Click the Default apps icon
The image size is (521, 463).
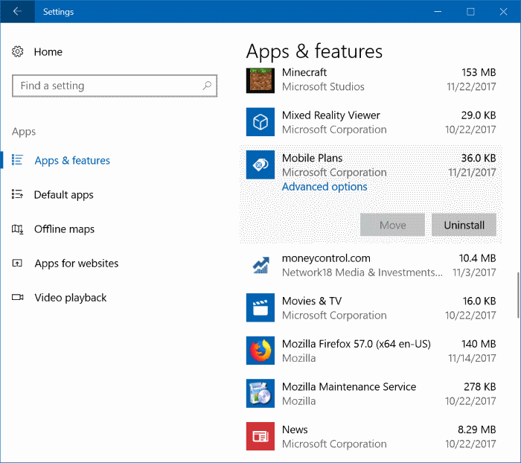point(17,194)
